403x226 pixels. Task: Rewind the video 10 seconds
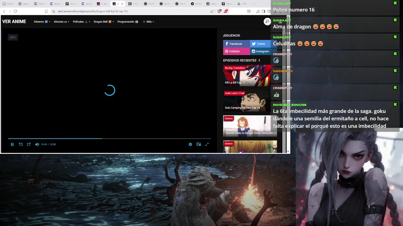click(x=20, y=144)
